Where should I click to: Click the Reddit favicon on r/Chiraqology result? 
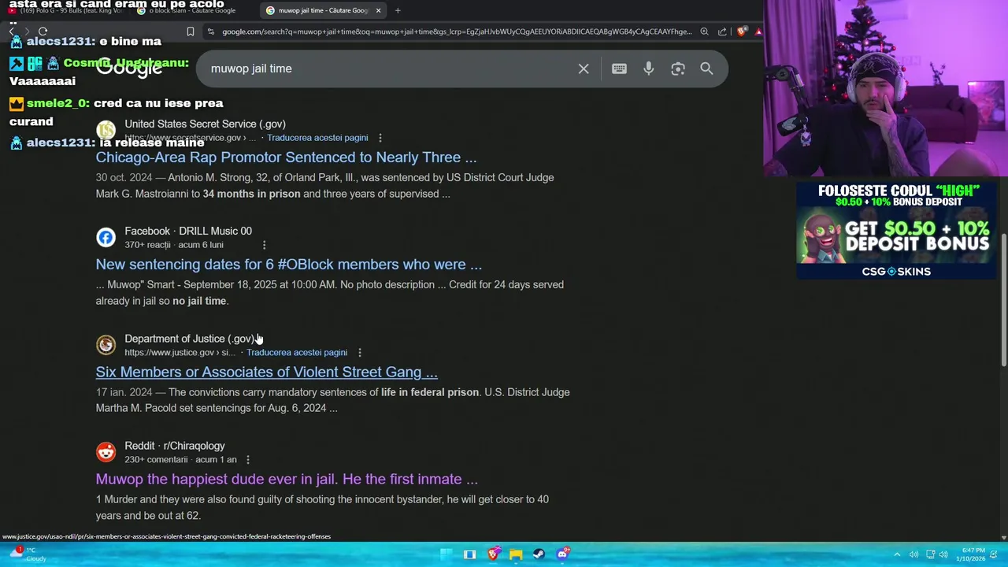click(106, 452)
